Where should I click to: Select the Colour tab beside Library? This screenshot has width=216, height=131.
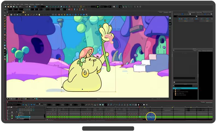click(x=199, y=51)
